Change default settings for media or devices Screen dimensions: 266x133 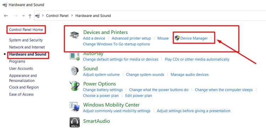[x=121, y=59]
